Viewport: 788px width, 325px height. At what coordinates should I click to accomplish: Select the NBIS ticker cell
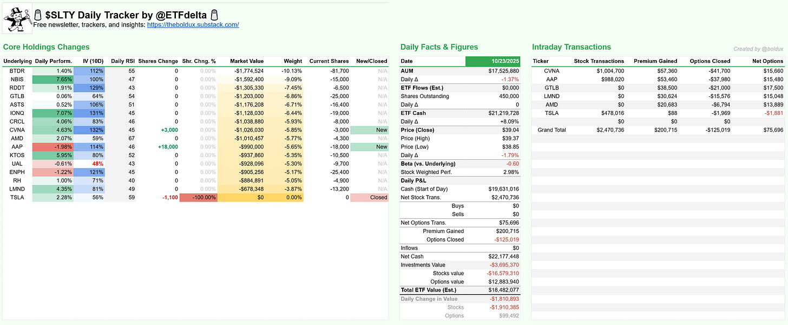pyautogui.click(x=17, y=79)
